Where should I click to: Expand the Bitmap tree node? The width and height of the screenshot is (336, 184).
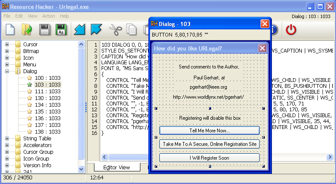tap(7, 51)
